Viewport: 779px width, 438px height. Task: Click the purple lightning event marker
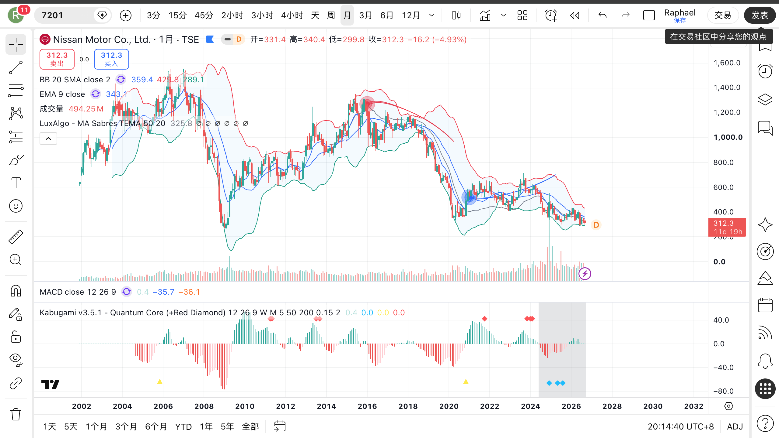click(585, 274)
